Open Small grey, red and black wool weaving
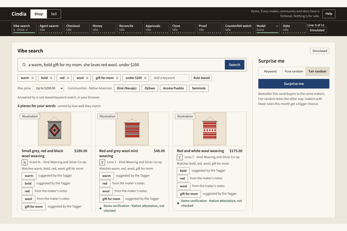 coord(43,154)
